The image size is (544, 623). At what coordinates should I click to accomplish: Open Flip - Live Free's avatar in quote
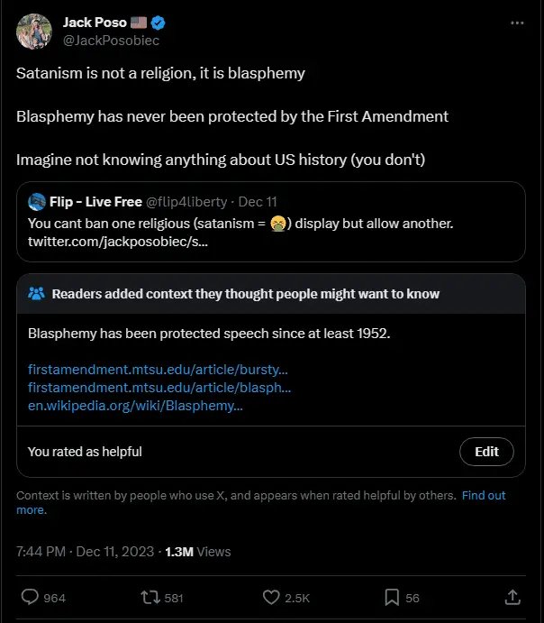(37, 201)
